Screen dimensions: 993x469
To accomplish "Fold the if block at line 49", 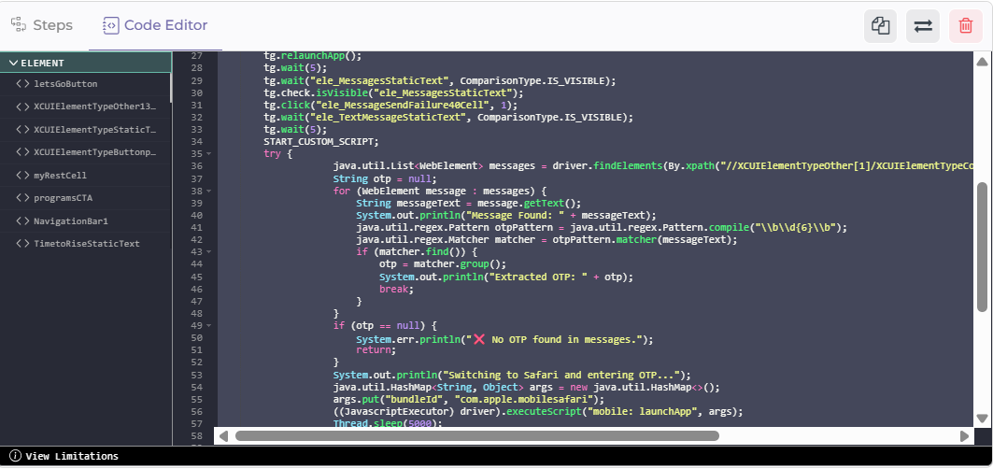I will pos(210,325).
